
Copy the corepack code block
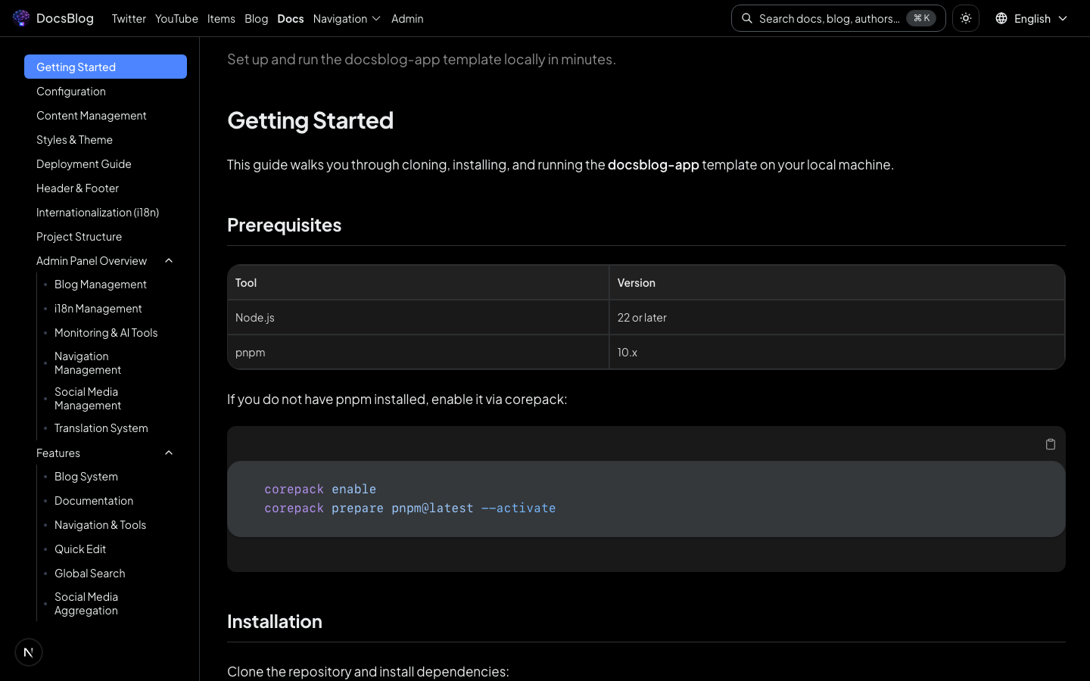click(1051, 444)
